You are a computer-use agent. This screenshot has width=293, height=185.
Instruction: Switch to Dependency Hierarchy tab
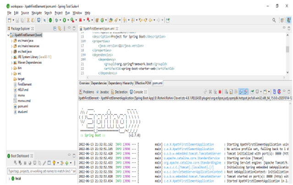(121, 83)
